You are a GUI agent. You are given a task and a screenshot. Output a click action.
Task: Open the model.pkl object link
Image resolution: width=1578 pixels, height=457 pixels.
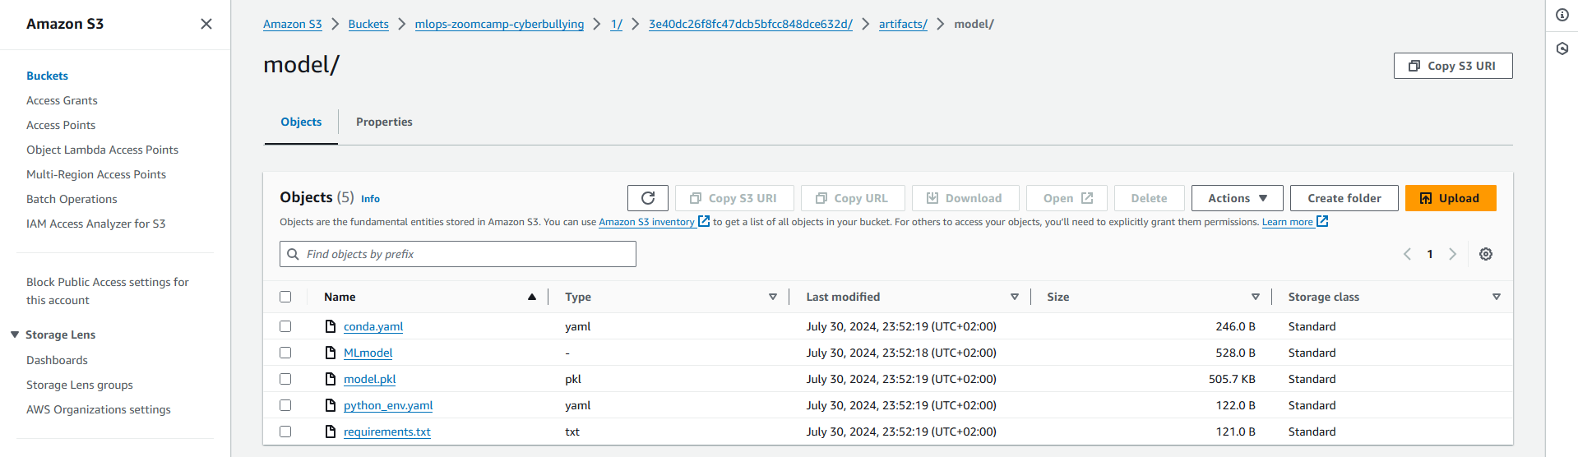(369, 379)
